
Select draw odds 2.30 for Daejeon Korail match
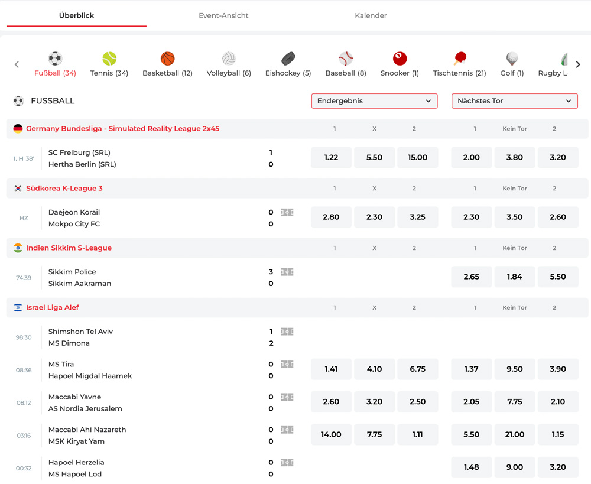pyautogui.click(x=374, y=217)
